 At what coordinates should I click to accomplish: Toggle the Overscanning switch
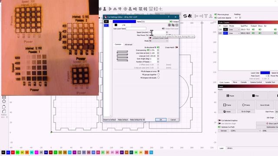point(148,50)
